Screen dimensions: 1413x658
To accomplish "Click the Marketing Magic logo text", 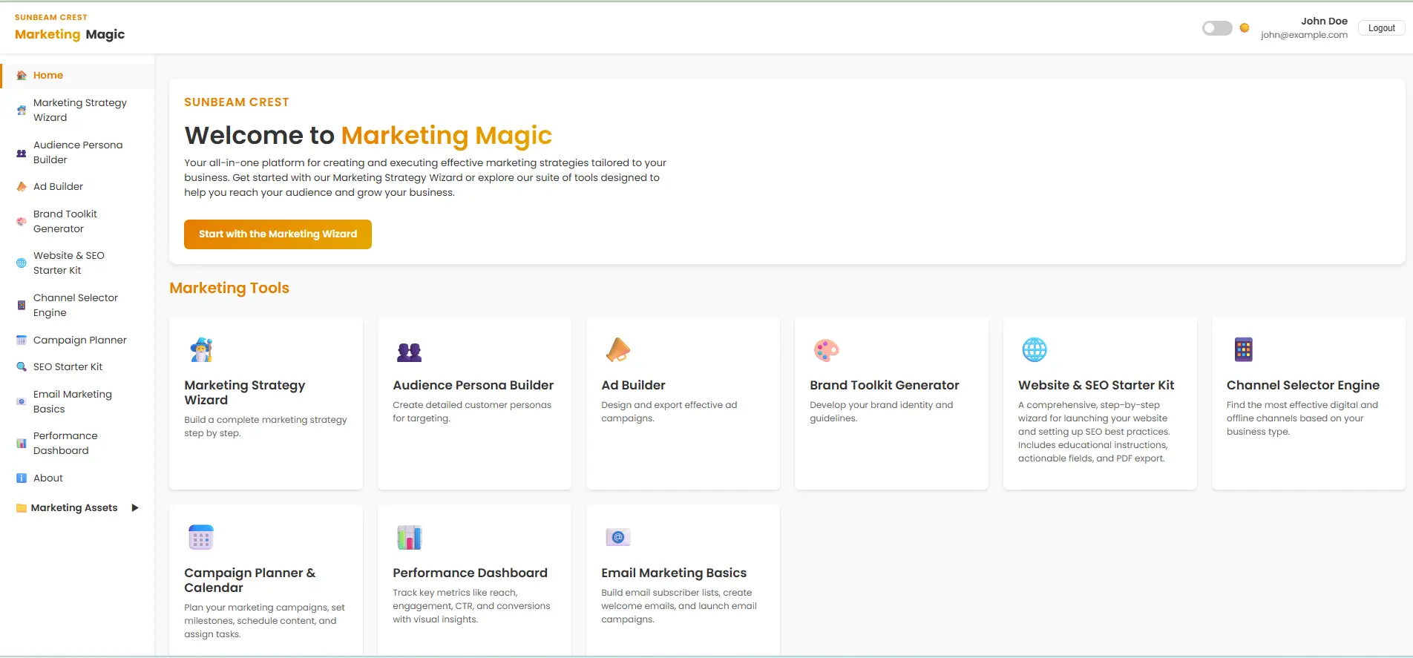I will (70, 35).
